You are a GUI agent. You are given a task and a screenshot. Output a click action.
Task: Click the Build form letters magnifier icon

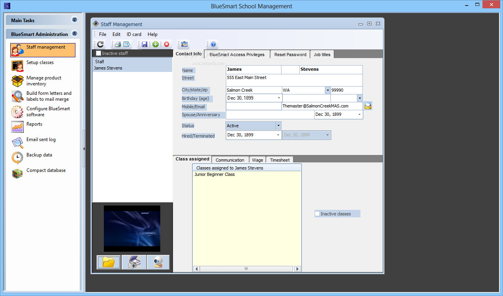(x=17, y=96)
